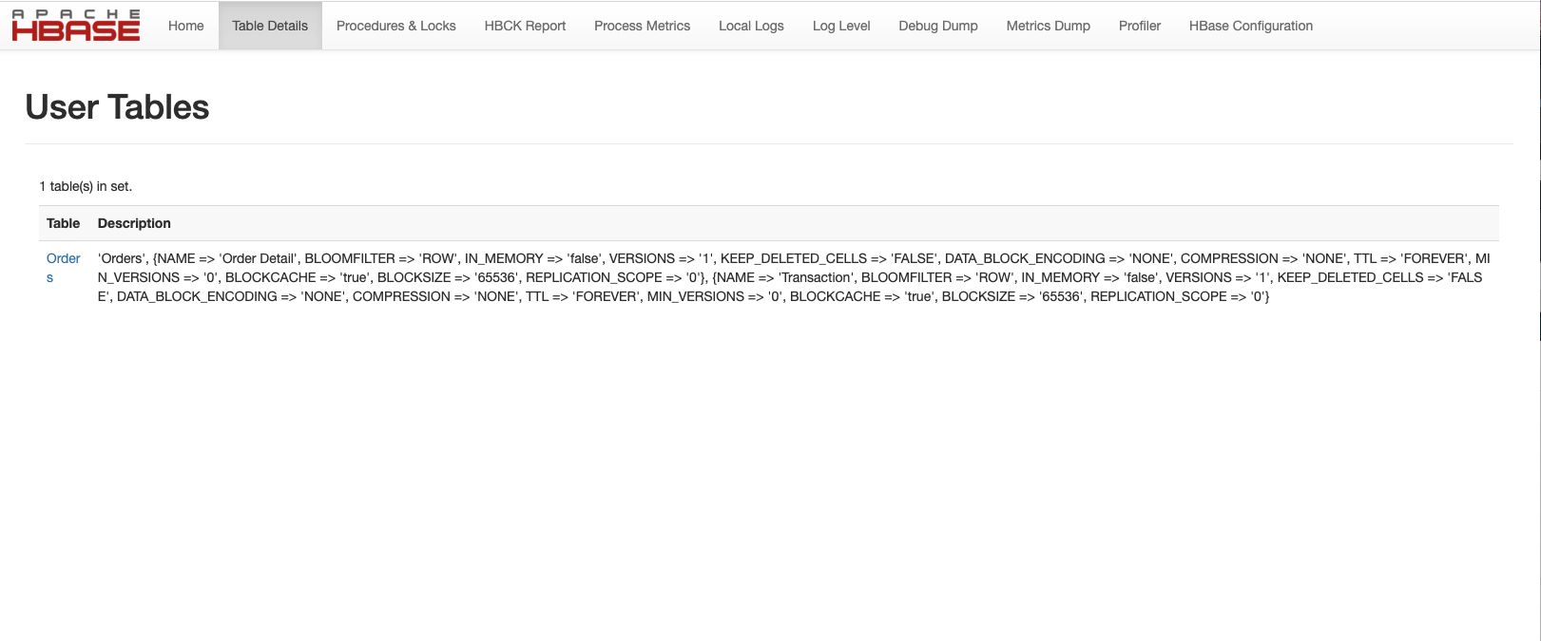Go to the Home page
The width and height of the screenshot is (1541, 641).
tap(186, 26)
